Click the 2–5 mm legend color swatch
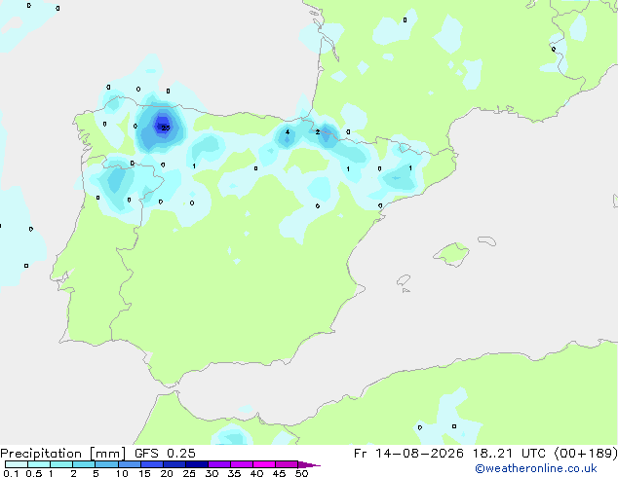This screenshot has height=477, width=618. (x=84, y=464)
